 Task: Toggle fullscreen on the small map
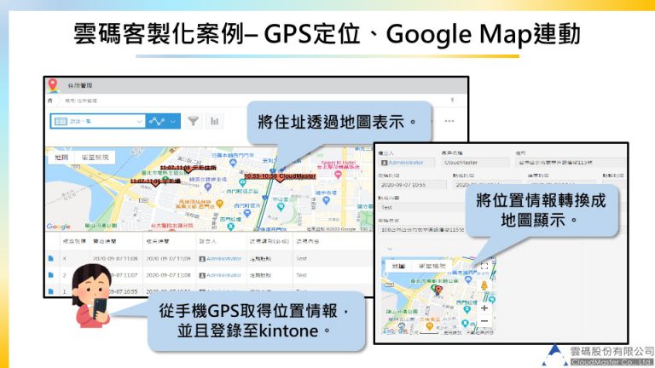(x=484, y=266)
